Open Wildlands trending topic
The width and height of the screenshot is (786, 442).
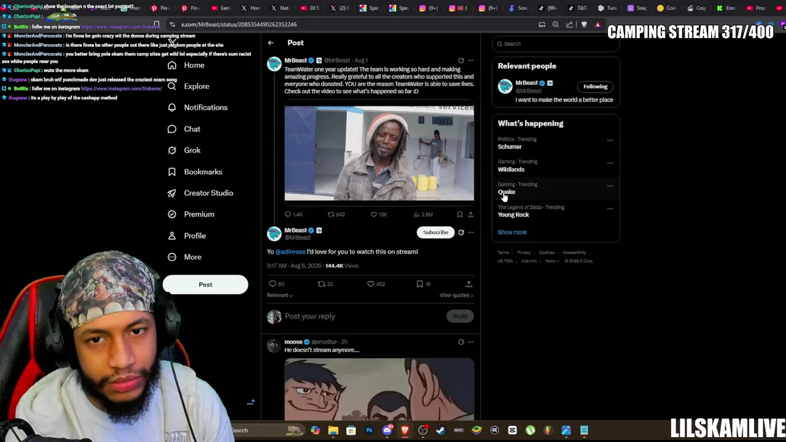(x=511, y=169)
